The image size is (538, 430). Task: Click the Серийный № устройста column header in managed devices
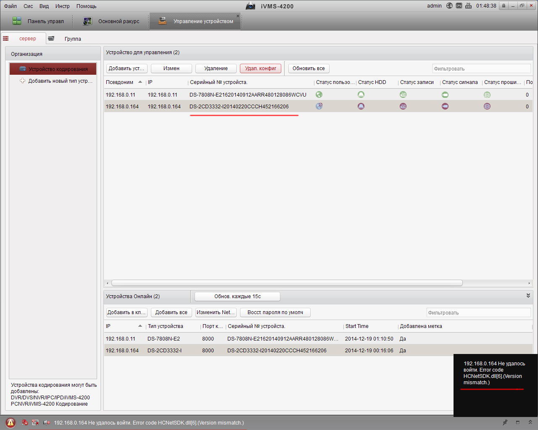251,82
